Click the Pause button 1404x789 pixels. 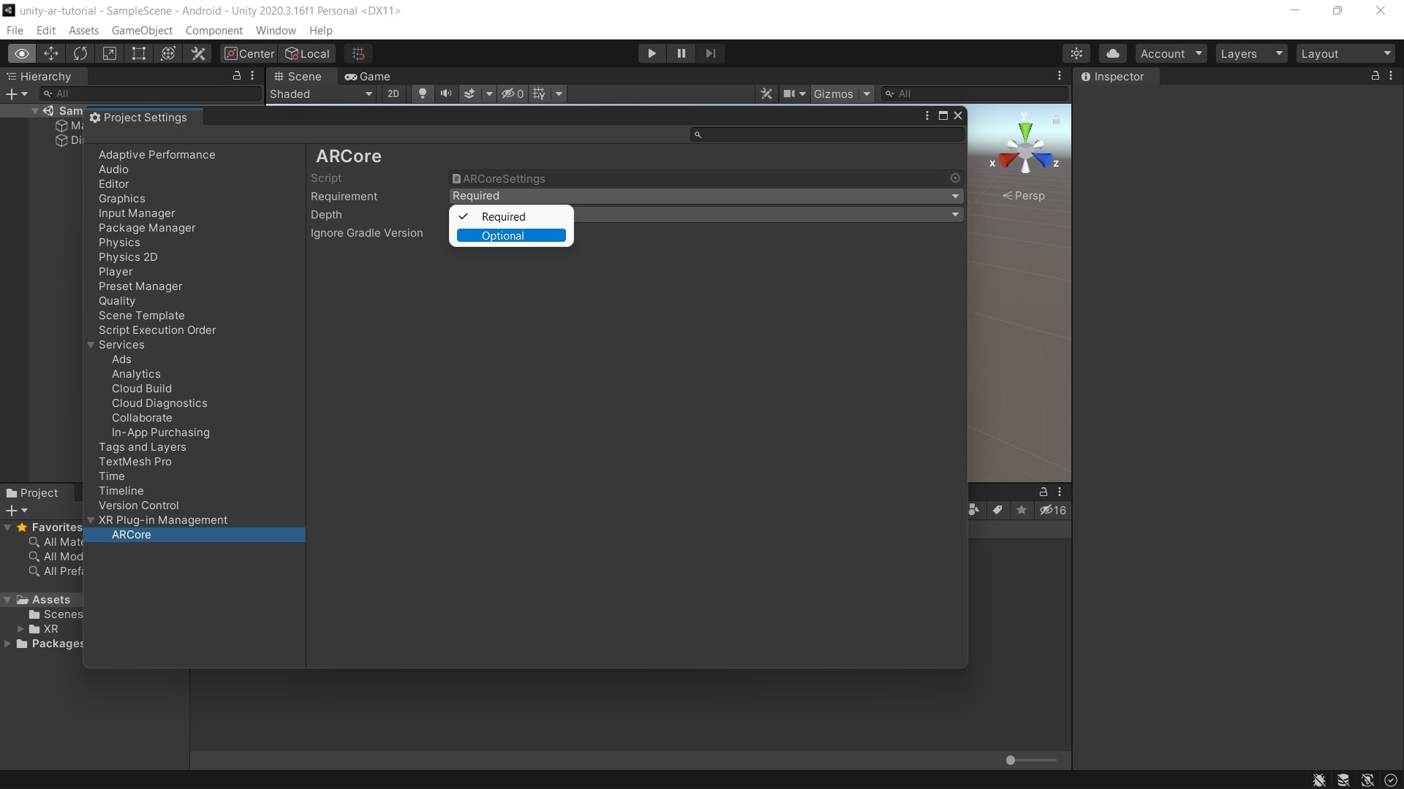click(x=681, y=53)
